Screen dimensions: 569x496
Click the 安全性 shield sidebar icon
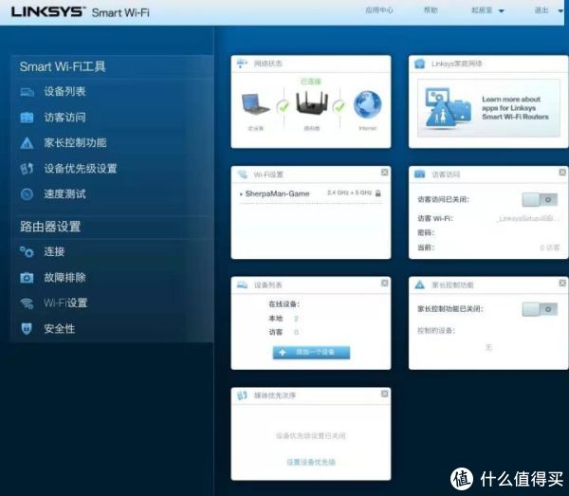point(27,329)
